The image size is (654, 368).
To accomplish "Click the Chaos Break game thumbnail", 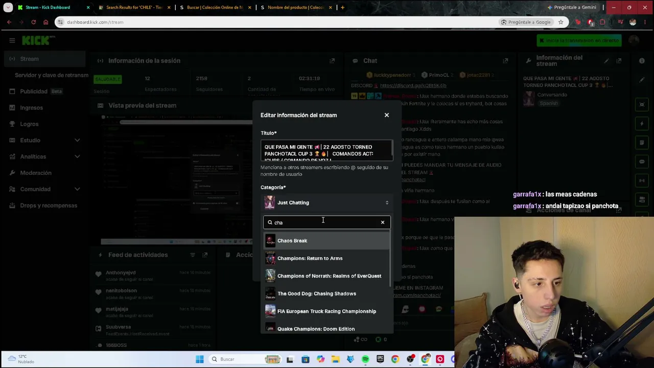I will coord(270,241).
